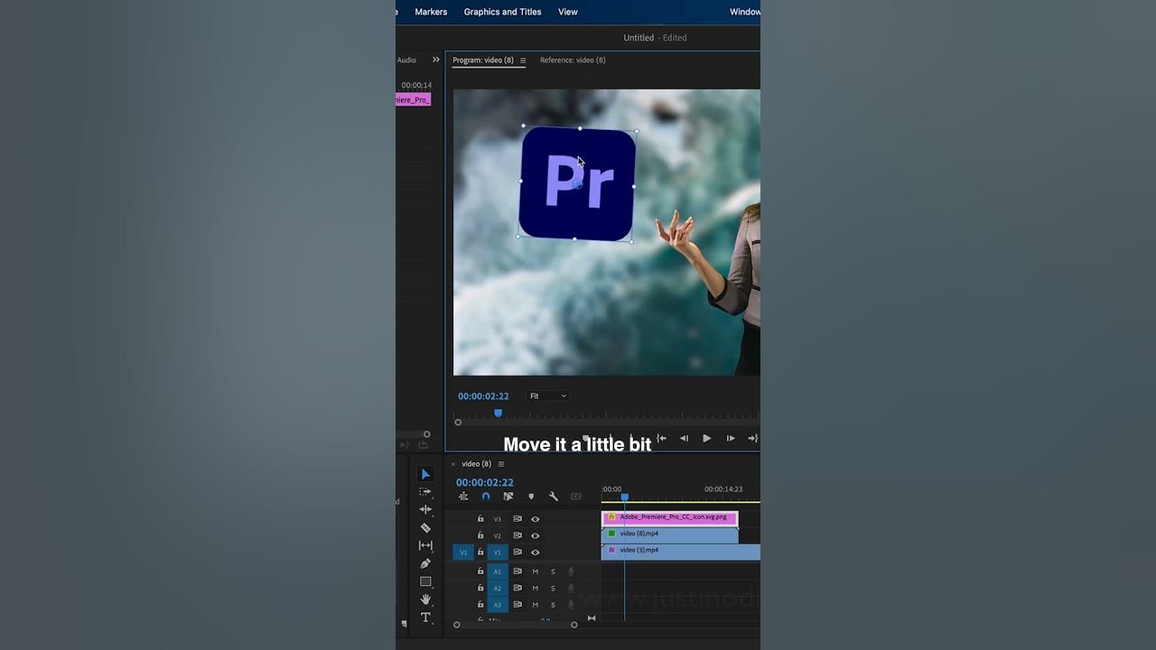The height and width of the screenshot is (650, 1156).
Task: Enable voice-over record on A1
Action: click(571, 571)
